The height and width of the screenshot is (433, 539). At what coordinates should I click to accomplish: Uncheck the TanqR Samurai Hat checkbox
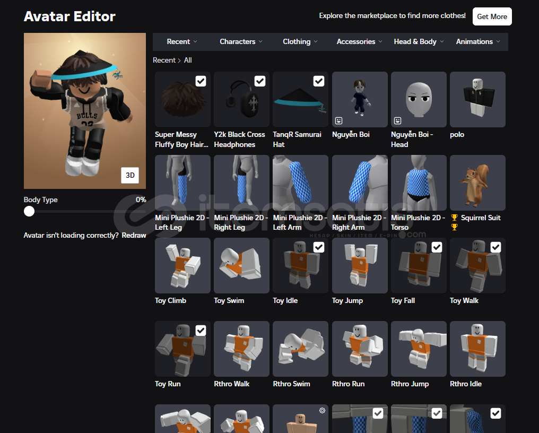tap(319, 81)
